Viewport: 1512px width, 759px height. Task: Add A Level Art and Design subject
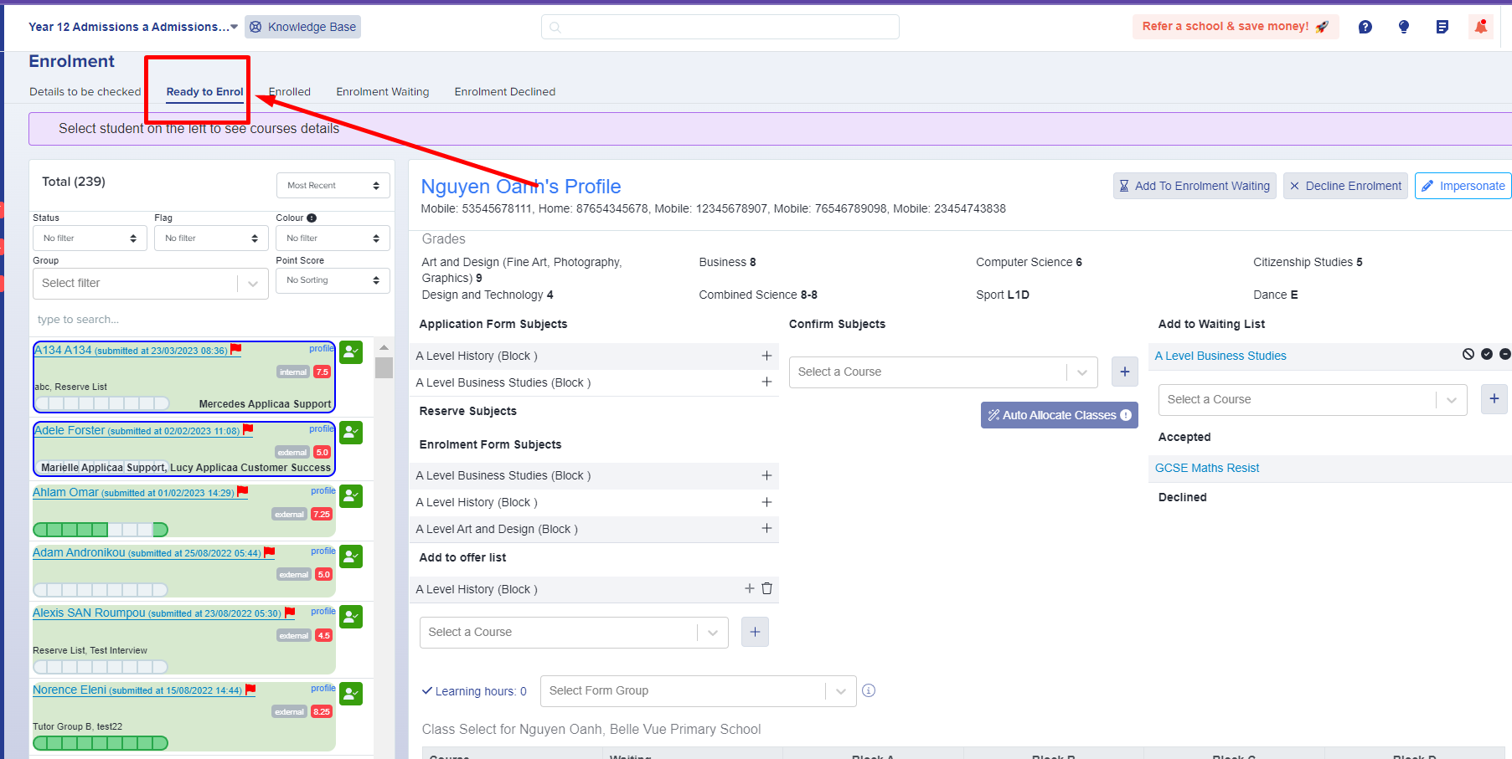pos(766,528)
